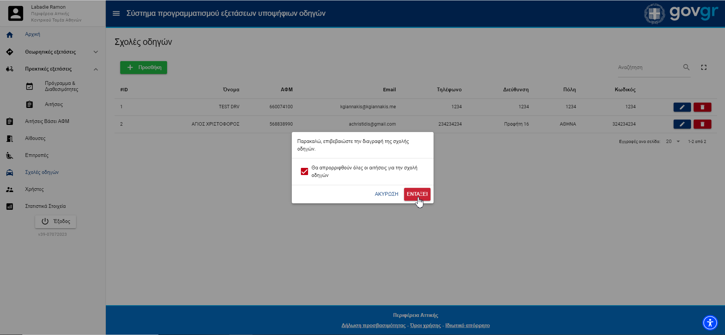
Task: Open the rows per page dropdown
Action: tap(673, 141)
